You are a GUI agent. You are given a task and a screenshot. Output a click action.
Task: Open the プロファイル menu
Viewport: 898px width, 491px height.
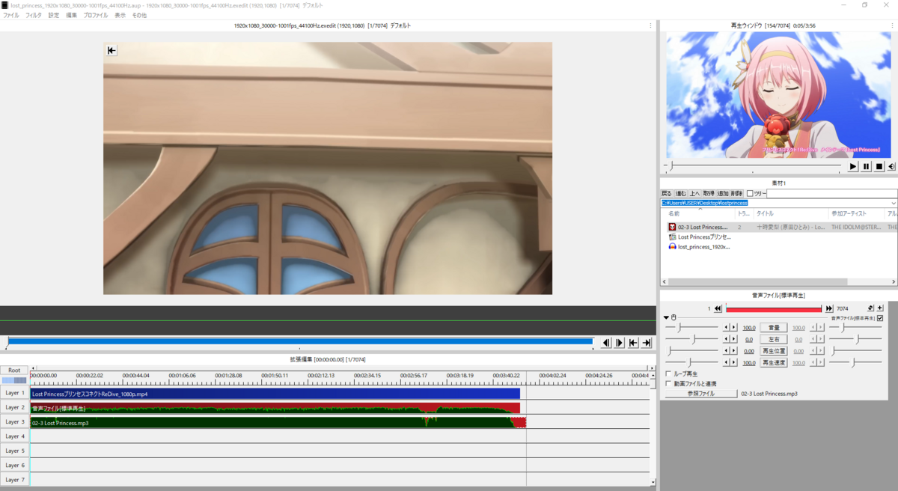[x=95, y=15]
